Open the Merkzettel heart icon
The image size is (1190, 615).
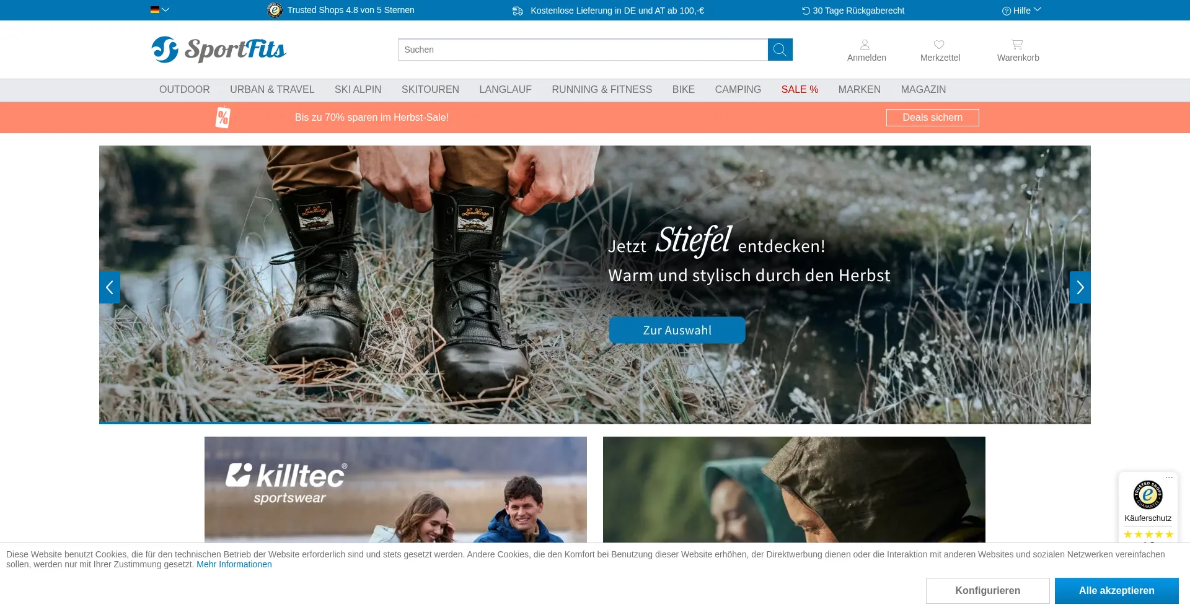pyautogui.click(x=939, y=45)
